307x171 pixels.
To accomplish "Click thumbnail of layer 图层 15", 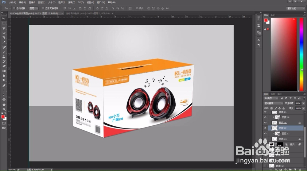I will tap(274, 123).
